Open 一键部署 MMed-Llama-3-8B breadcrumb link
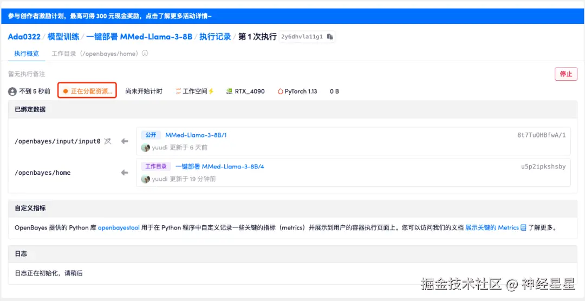The width and height of the screenshot is (585, 301). 139,37
